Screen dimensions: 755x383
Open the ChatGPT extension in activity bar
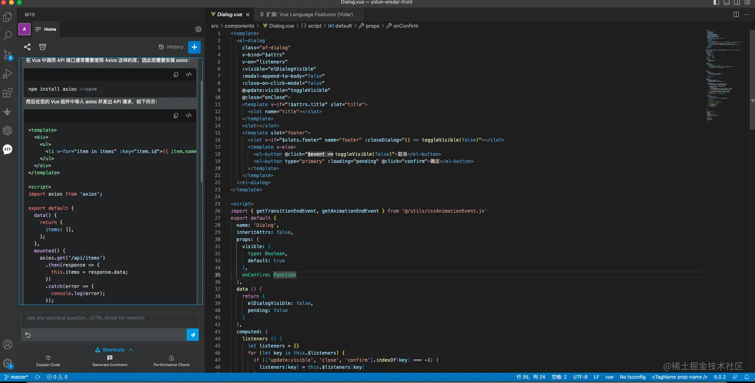point(7,130)
